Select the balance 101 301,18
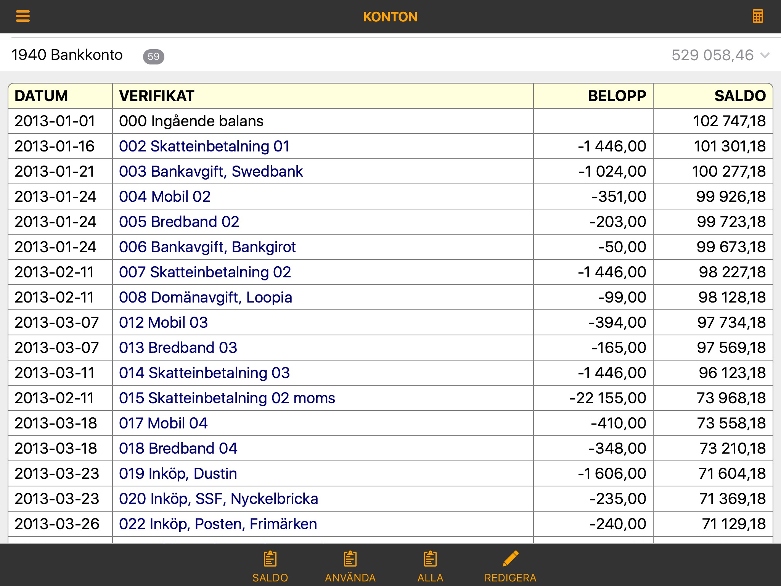The height and width of the screenshot is (586, 781). (730, 146)
